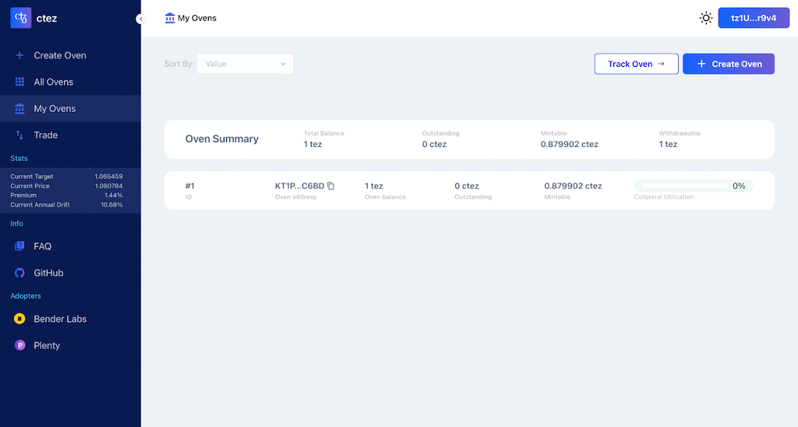Go to My Ovens in sidebar
This screenshot has width=798, height=427.
(55, 109)
